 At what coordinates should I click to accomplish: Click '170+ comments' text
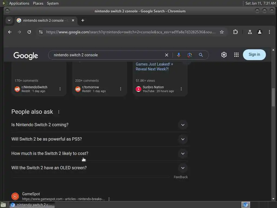coord(27,81)
